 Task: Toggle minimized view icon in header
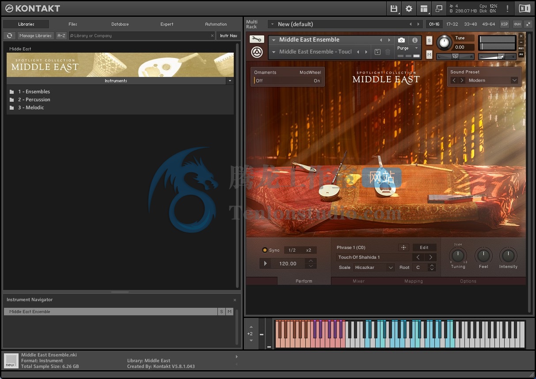coord(439,8)
